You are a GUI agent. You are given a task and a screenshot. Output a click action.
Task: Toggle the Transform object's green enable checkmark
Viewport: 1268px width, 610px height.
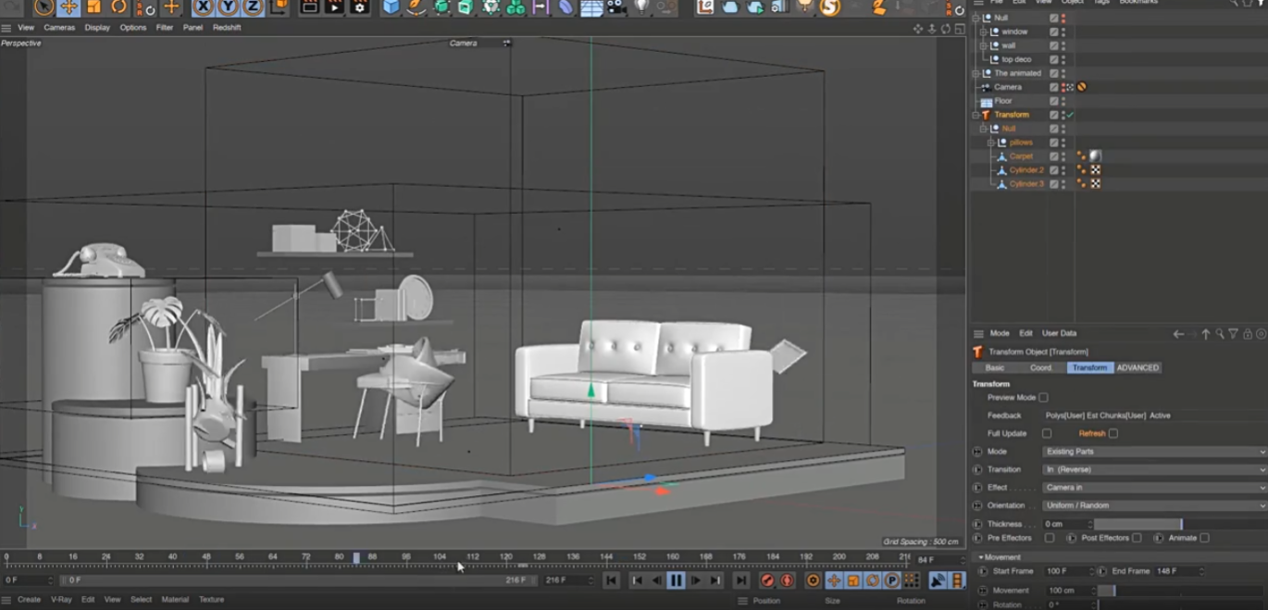(1071, 115)
